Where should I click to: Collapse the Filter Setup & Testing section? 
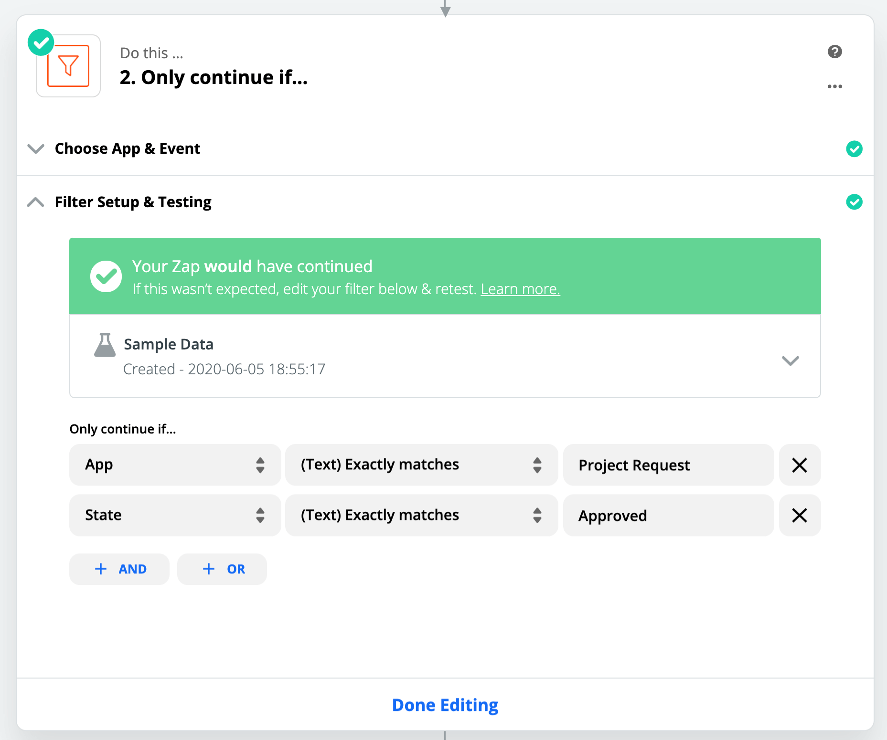click(x=36, y=202)
